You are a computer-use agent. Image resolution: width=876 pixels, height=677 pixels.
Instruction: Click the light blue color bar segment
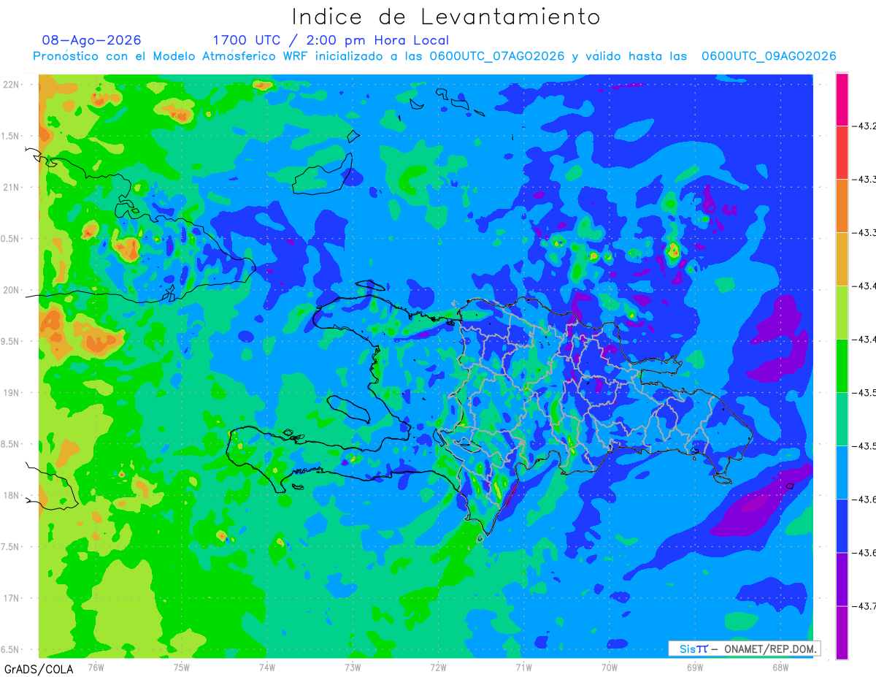coord(842,472)
